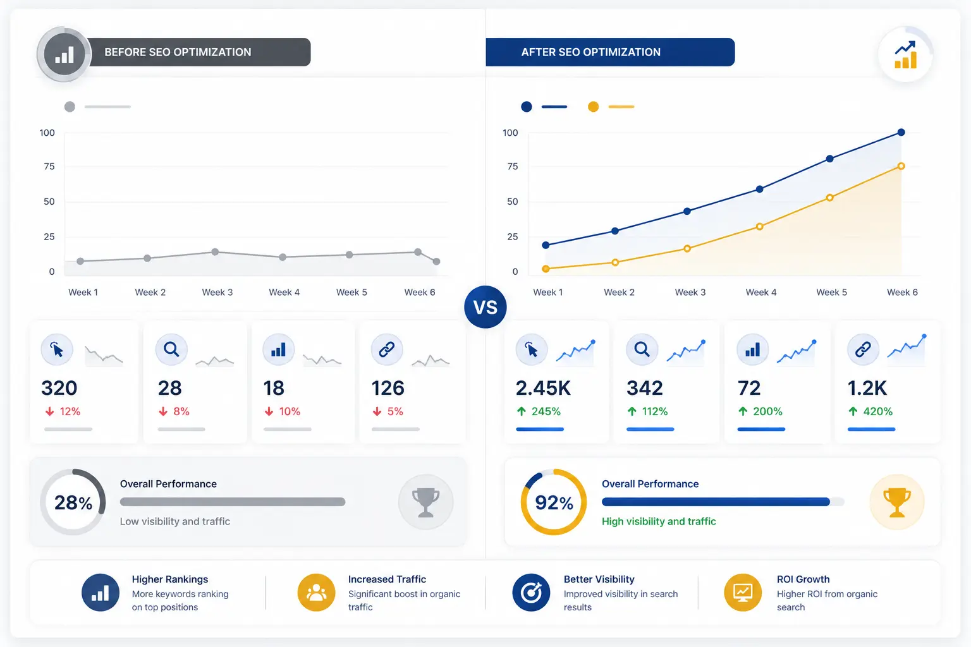Screen dimensions: 971x647
Task: Toggle the gray legend dot in before chart
Action: 70,107
